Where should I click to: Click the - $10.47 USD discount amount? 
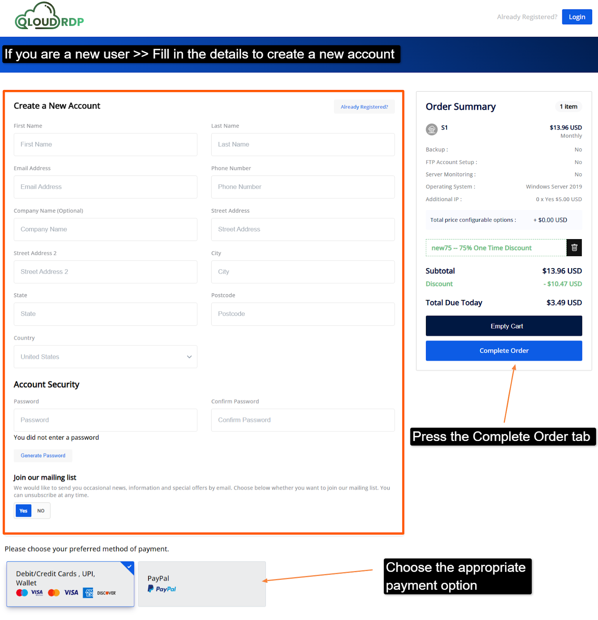(562, 284)
